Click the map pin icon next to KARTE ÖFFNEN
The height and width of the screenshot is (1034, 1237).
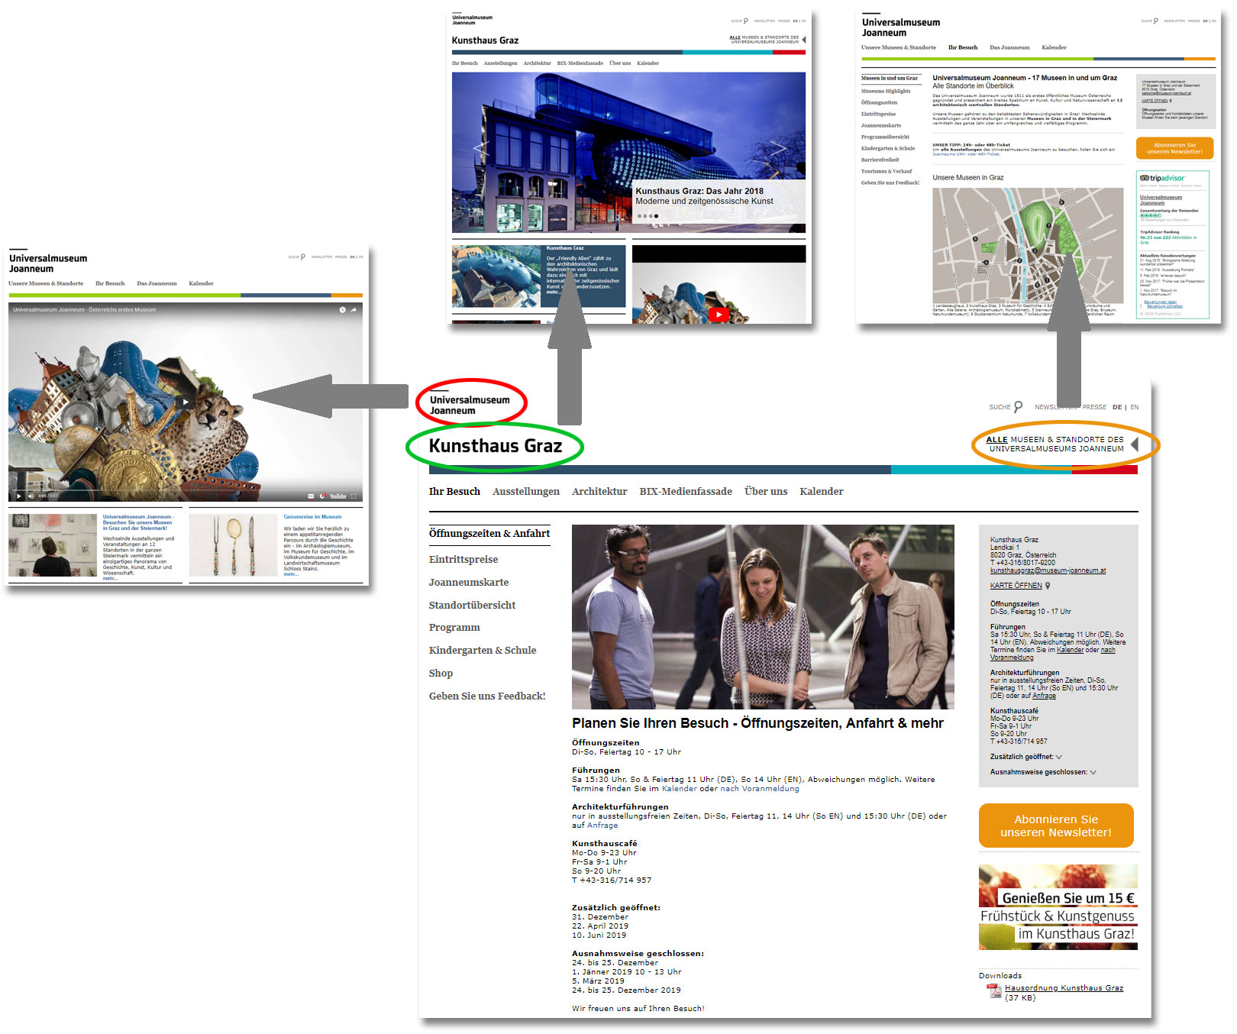tap(1048, 586)
